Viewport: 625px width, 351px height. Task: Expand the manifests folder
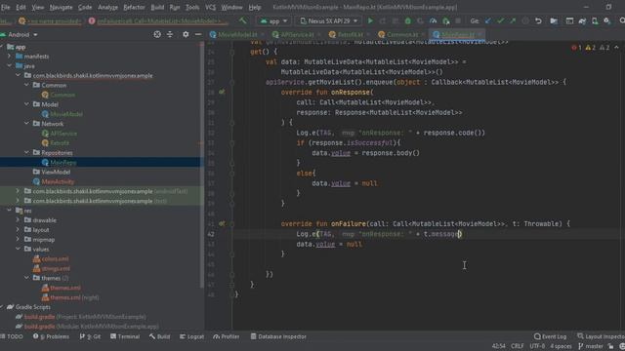point(9,57)
